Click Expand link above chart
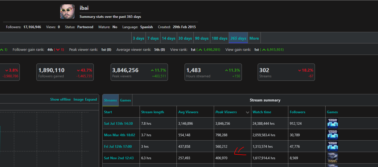 91,99
